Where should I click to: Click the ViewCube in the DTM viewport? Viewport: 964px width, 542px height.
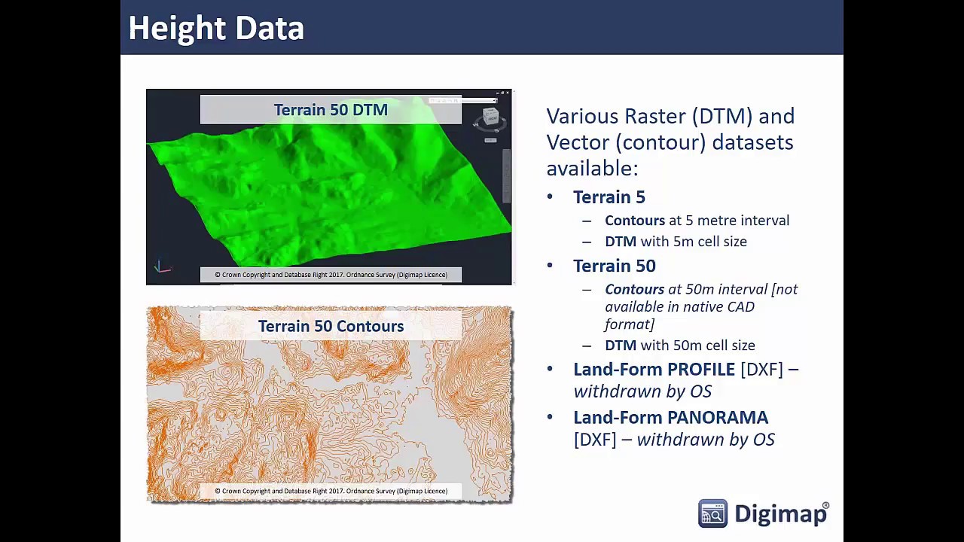click(x=491, y=118)
